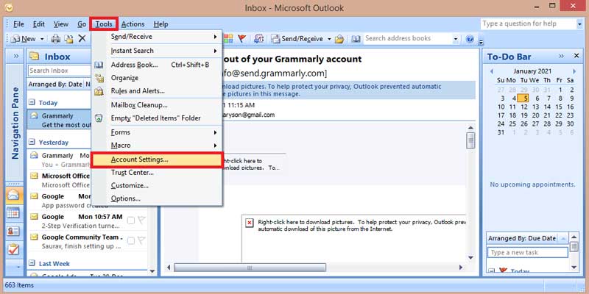Select the Grammarly email under Today
The width and height of the screenshot is (589, 294).
(60, 121)
